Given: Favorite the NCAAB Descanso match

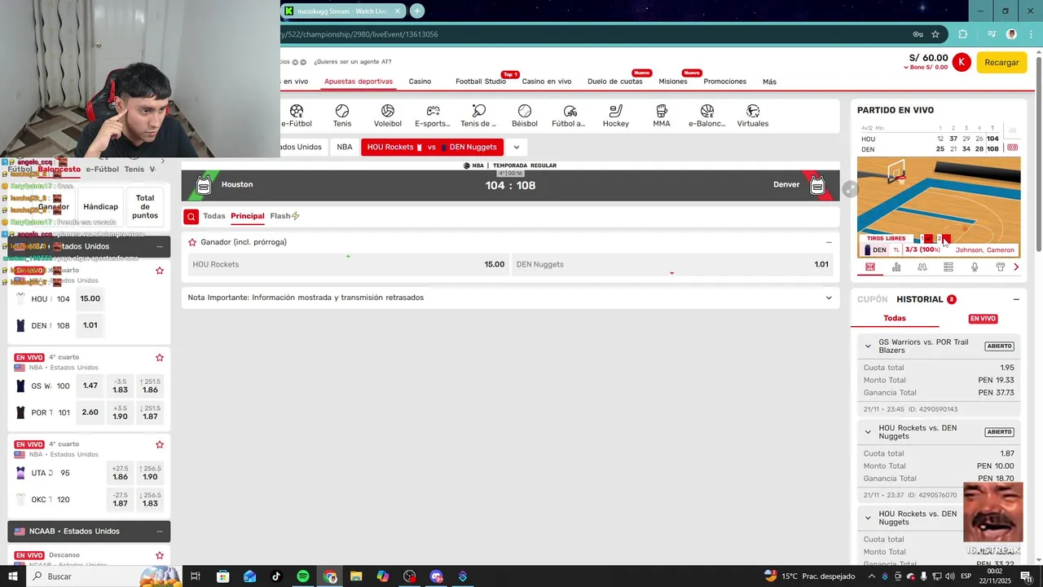Looking at the screenshot, I should [x=160, y=555].
